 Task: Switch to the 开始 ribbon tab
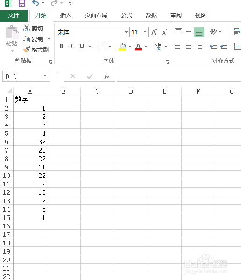coord(41,15)
